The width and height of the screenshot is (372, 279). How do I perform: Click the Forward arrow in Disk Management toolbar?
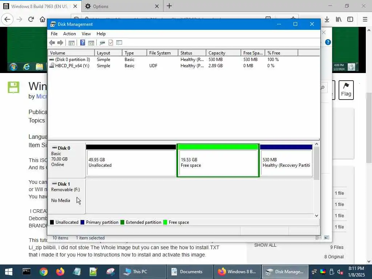coord(60,43)
